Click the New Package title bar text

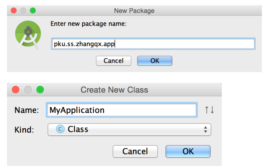click(x=134, y=11)
